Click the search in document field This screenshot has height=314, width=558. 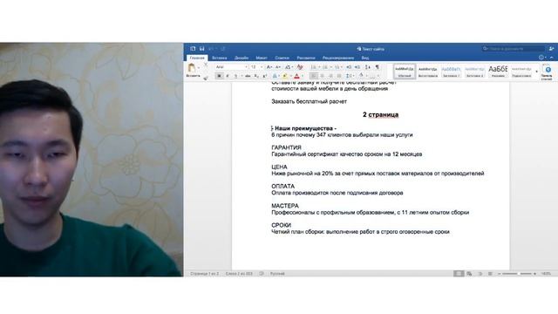coord(514,49)
